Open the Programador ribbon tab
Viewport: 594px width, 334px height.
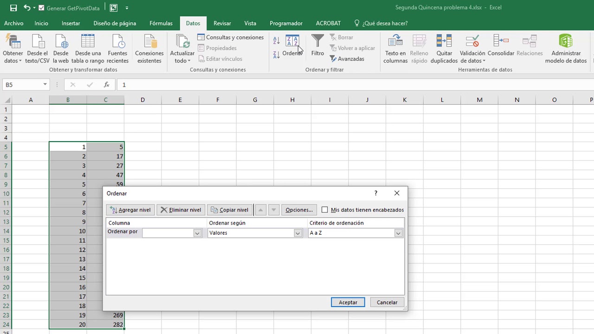pos(286,23)
